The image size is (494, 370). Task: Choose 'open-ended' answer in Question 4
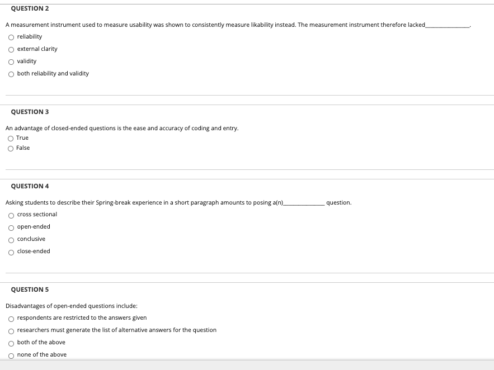click(x=11, y=228)
